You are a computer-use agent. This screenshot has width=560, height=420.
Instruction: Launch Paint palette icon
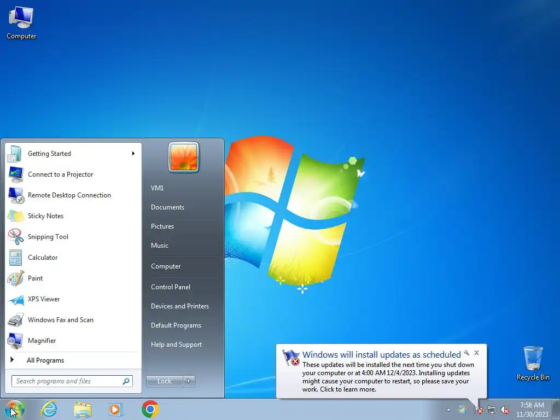(16, 278)
